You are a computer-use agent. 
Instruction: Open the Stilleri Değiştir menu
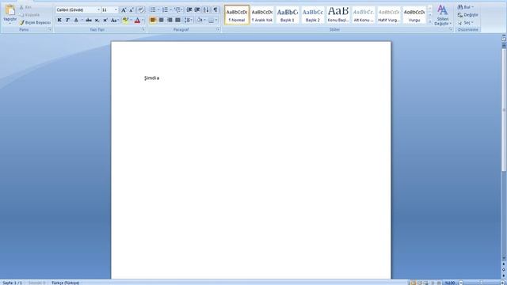pyautogui.click(x=442, y=15)
